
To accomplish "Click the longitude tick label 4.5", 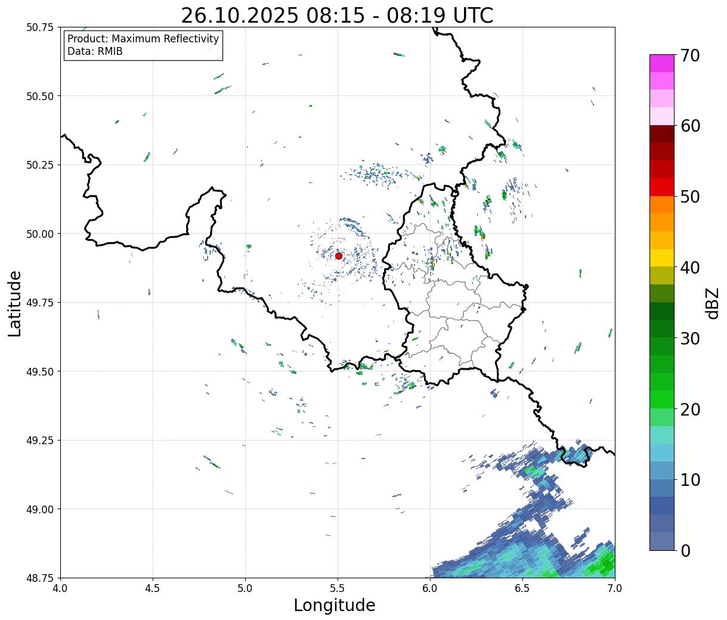I will (x=153, y=588).
